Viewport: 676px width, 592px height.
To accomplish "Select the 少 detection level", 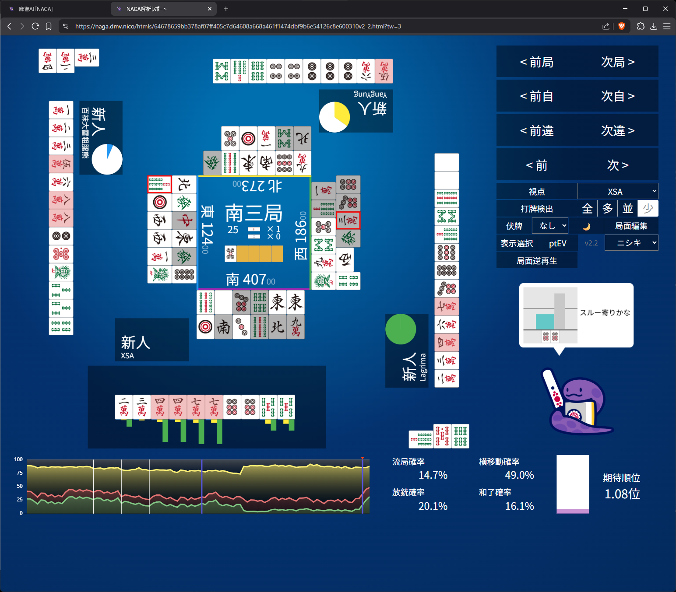I will pos(648,209).
